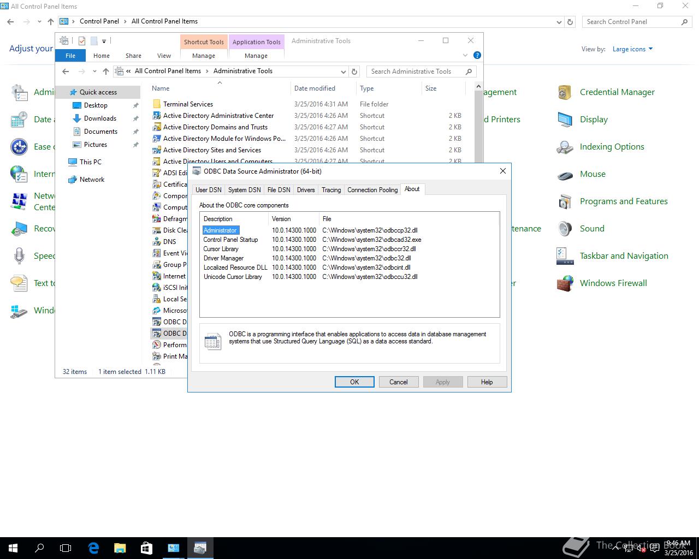The width and height of the screenshot is (699, 559).
Task: Switch to the Connection Pooling tab
Action: (x=372, y=190)
